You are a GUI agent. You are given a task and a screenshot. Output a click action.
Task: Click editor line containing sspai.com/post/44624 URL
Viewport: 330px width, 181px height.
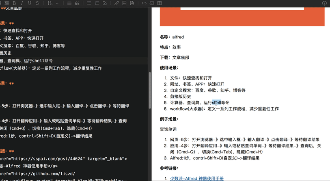coord(64,159)
